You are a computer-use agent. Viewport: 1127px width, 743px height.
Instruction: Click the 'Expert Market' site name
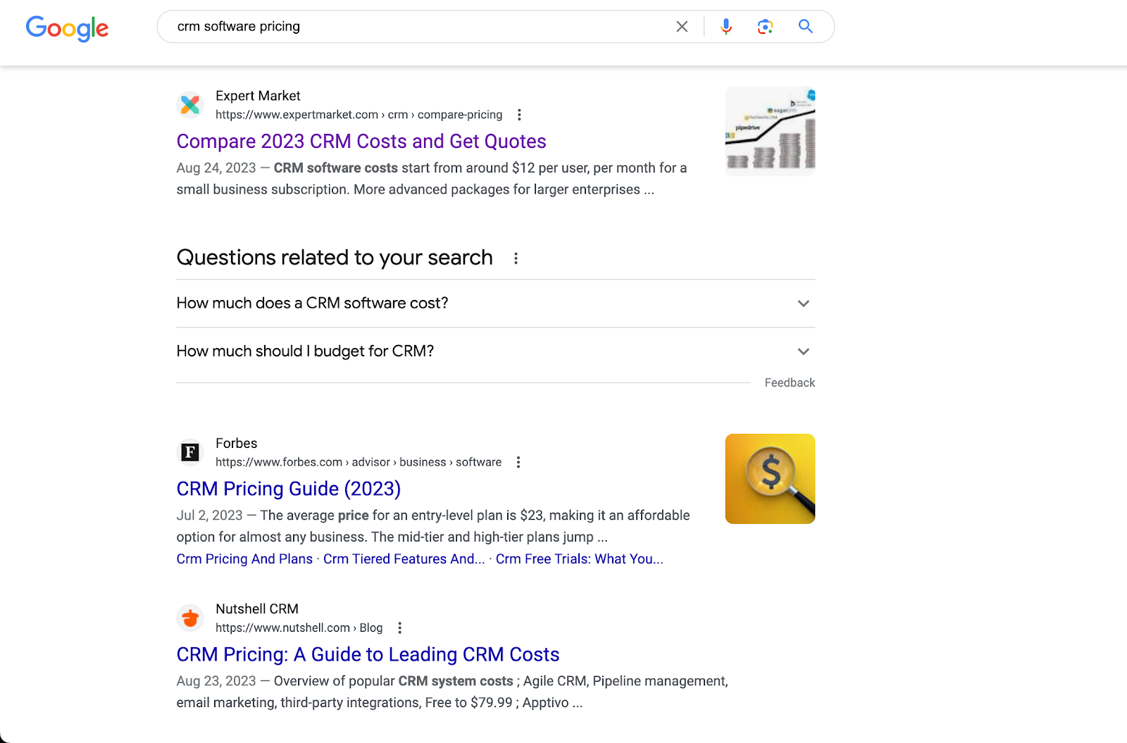[x=258, y=96]
